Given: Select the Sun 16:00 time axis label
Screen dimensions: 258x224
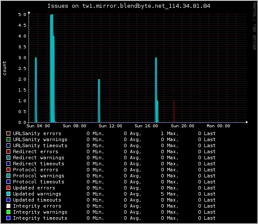Looking at the screenshot, I should (x=146, y=126).
